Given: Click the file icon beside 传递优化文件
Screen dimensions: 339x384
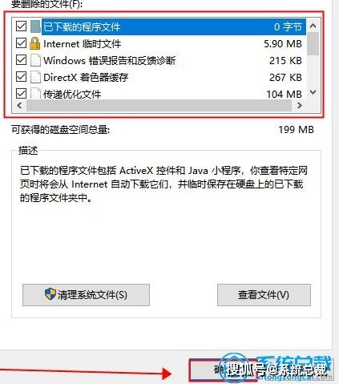Looking at the screenshot, I should tap(35, 94).
